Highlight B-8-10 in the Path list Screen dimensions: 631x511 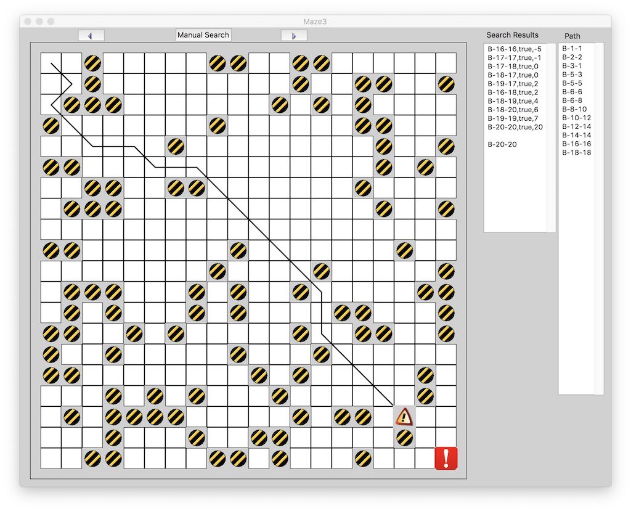click(574, 109)
